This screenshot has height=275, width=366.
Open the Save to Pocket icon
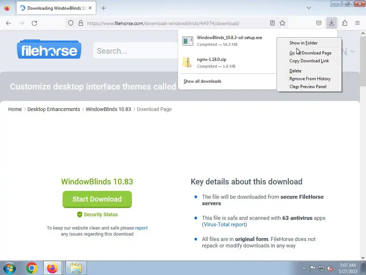tap(319, 23)
